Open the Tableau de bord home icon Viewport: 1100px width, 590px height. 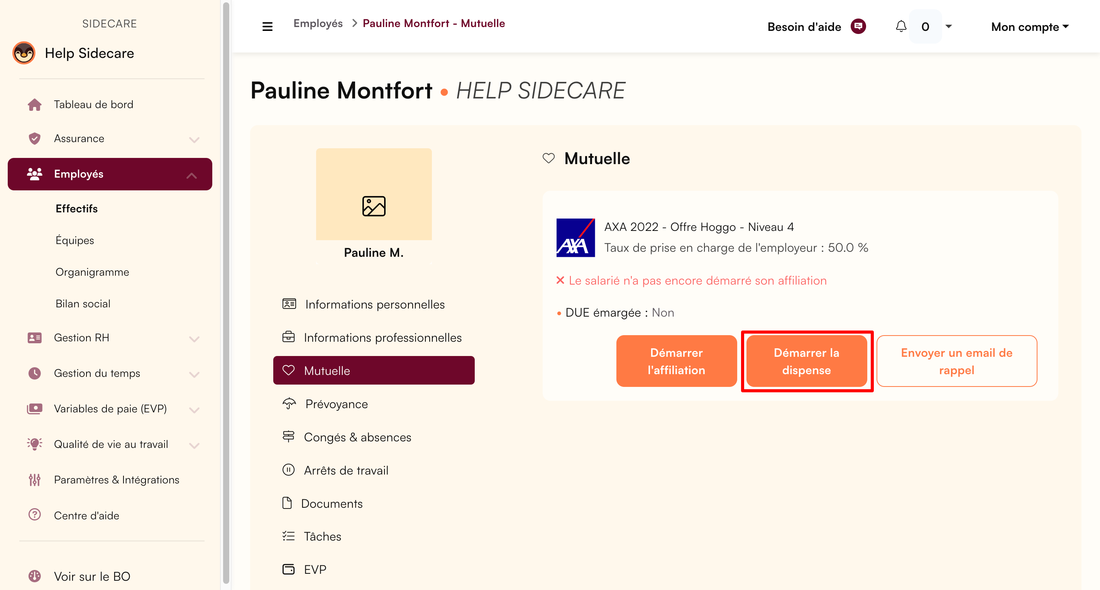click(35, 104)
